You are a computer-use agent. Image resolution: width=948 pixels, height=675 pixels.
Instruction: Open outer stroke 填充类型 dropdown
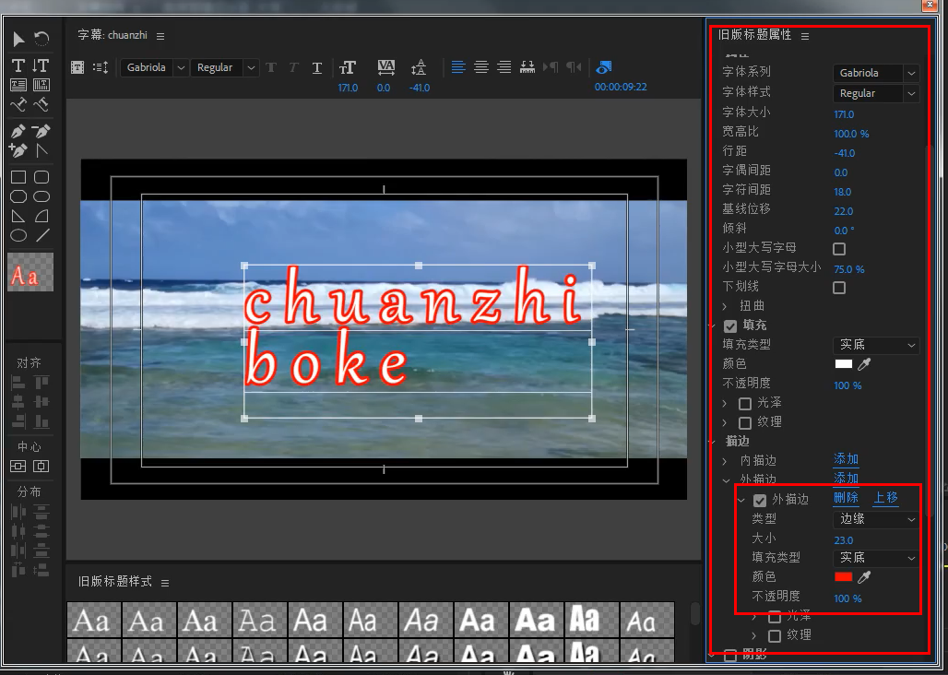point(876,559)
